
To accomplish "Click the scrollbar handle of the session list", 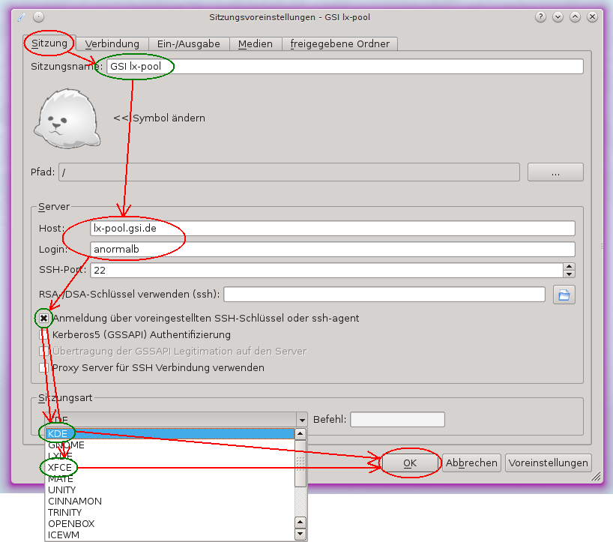I will pyautogui.click(x=301, y=463).
